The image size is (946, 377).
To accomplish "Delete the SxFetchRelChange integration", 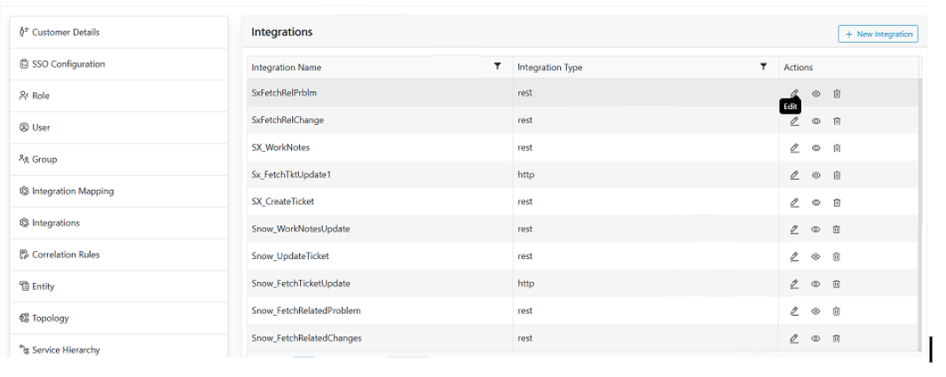I will (x=836, y=121).
